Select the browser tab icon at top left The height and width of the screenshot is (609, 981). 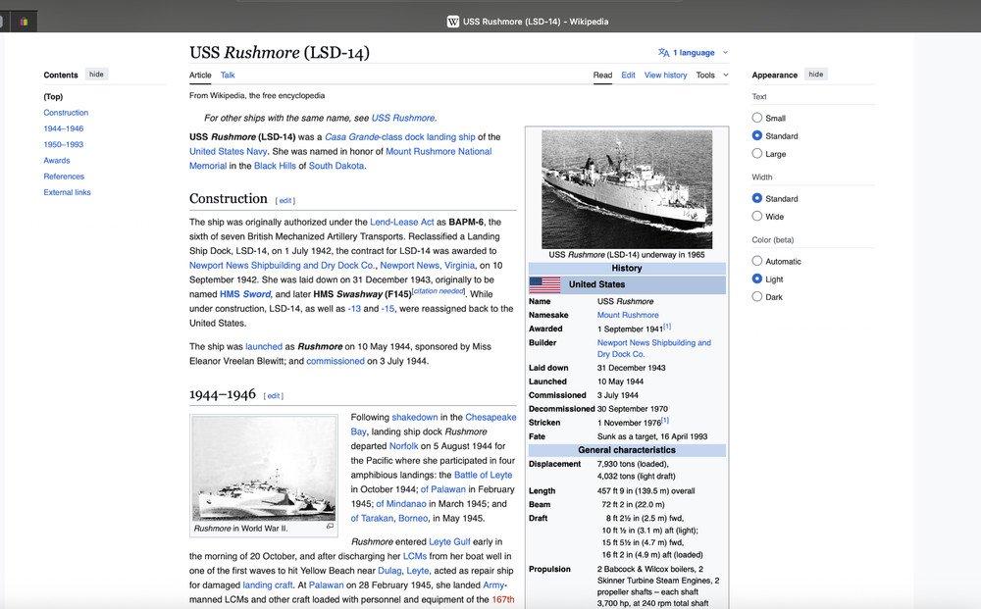21,20
